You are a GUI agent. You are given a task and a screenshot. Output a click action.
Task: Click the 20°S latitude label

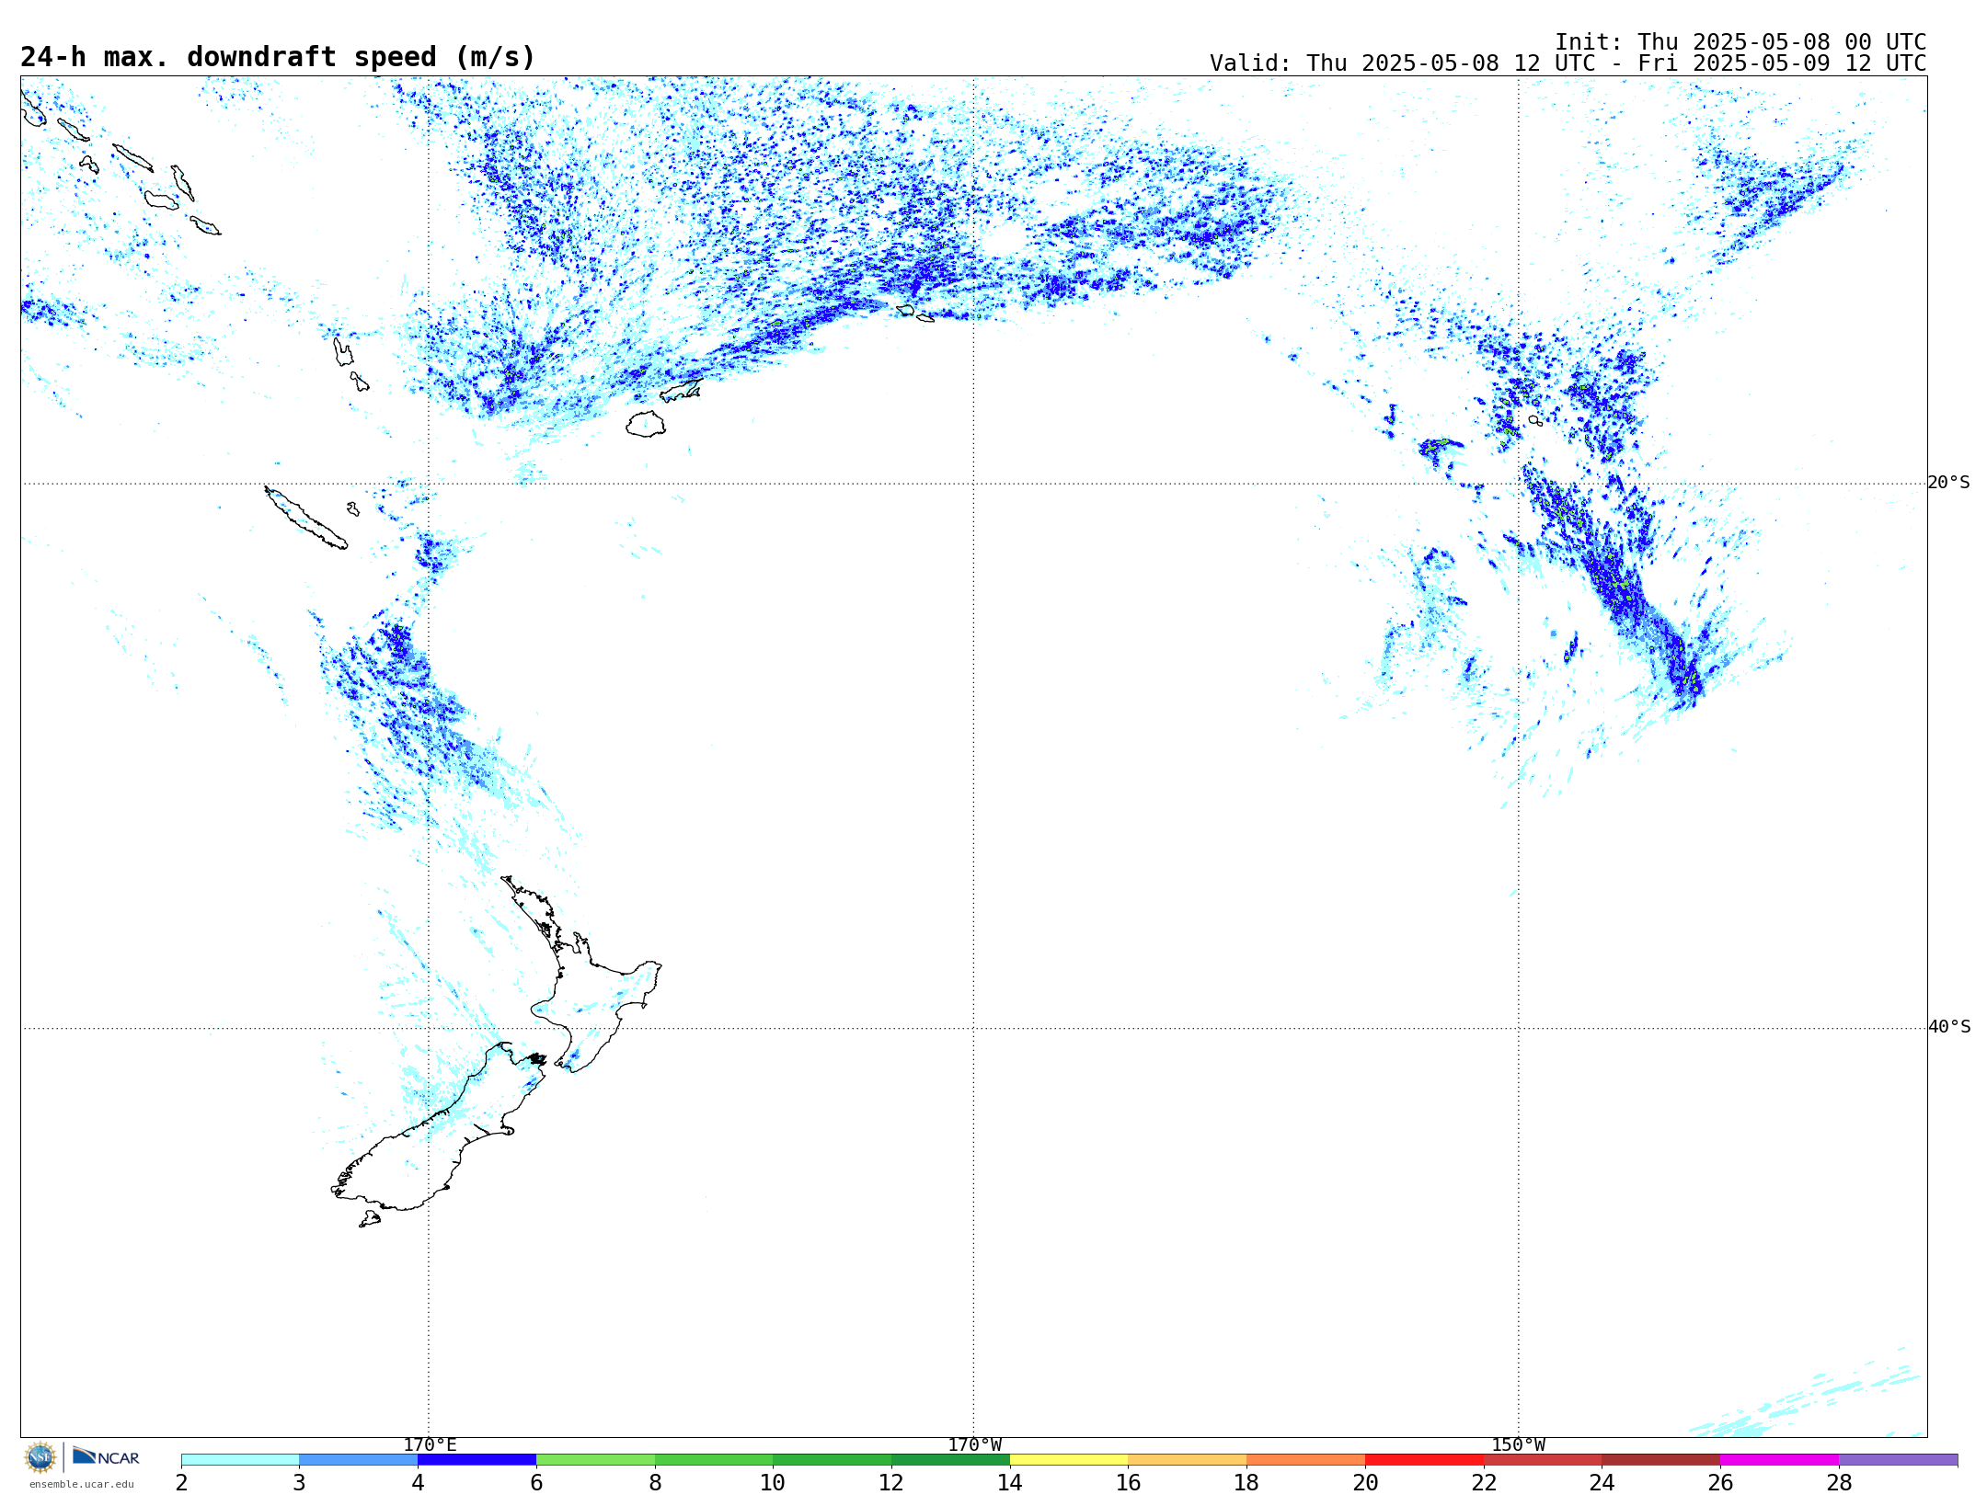pyautogui.click(x=1949, y=483)
